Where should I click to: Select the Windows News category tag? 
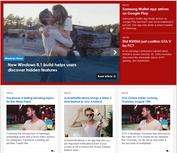click(14, 58)
